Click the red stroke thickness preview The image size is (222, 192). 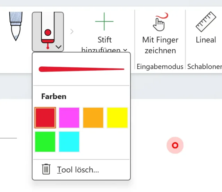81,69
